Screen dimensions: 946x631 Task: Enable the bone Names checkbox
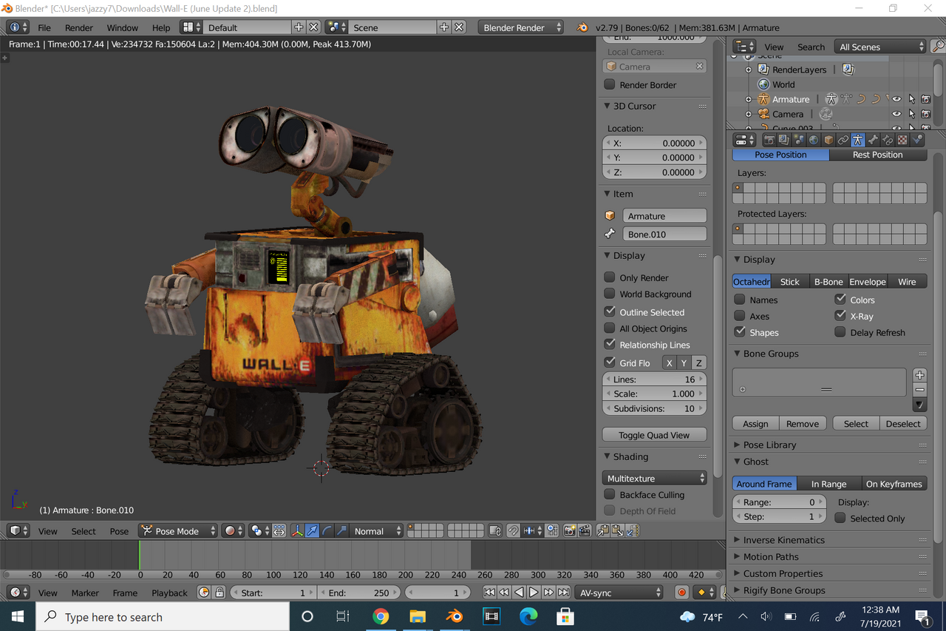pyautogui.click(x=740, y=300)
